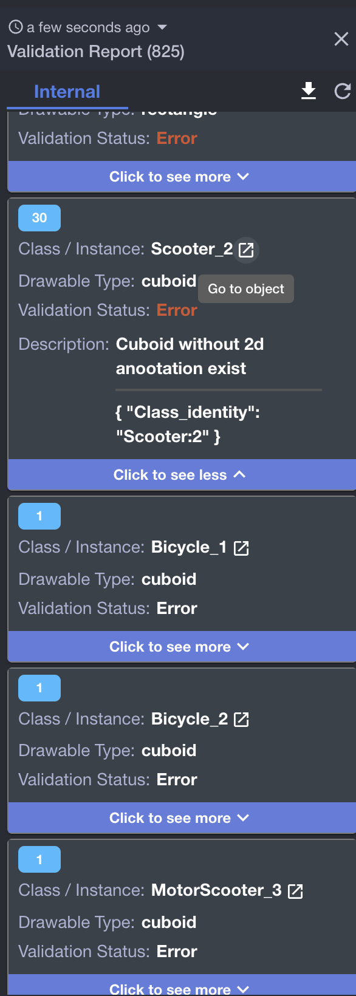
Task: Click the Validation Report (825) title
Action: click(x=96, y=51)
